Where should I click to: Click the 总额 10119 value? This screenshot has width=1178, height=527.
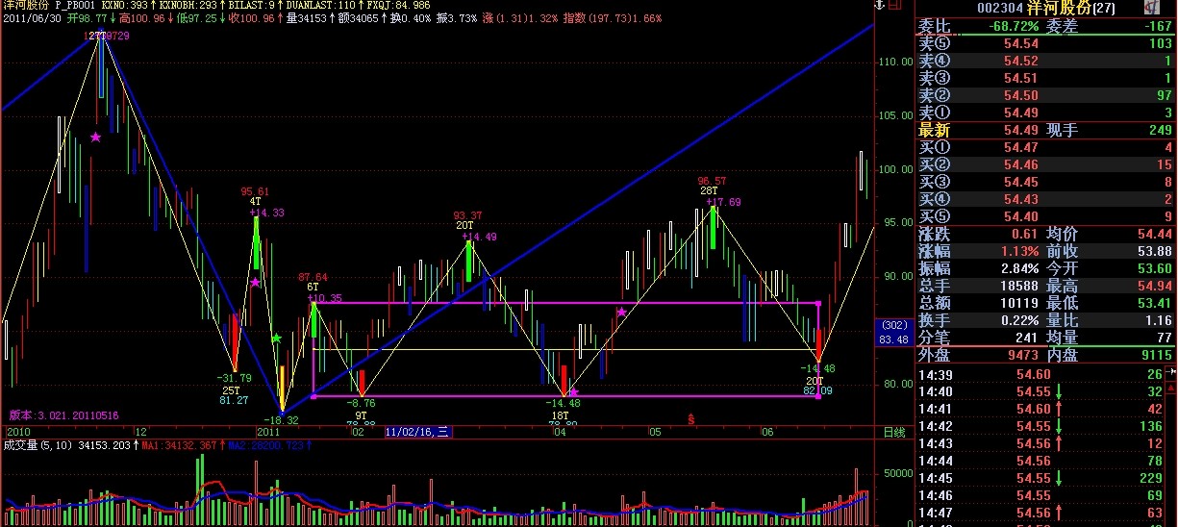[1017, 303]
